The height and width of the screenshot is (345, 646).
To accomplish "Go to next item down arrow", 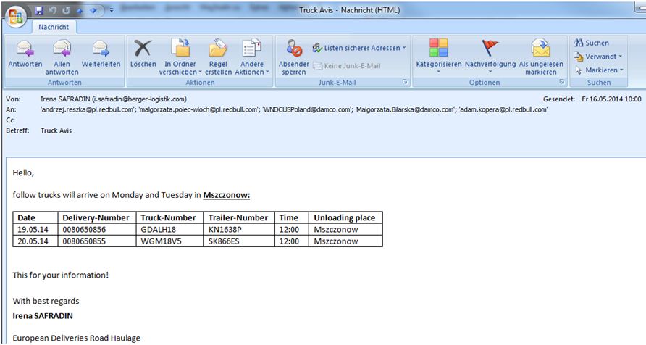I will point(93,11).
